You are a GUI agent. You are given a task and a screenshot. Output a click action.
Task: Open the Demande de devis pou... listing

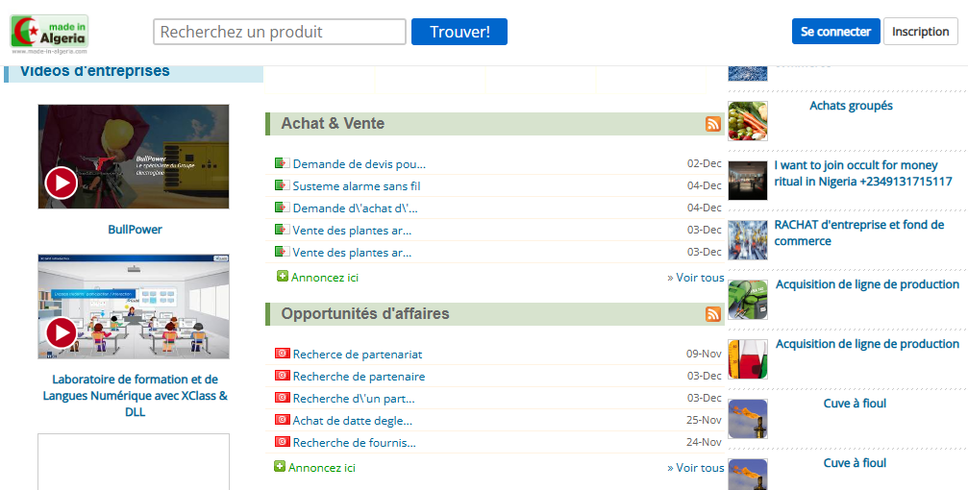[x=359, y=164]
